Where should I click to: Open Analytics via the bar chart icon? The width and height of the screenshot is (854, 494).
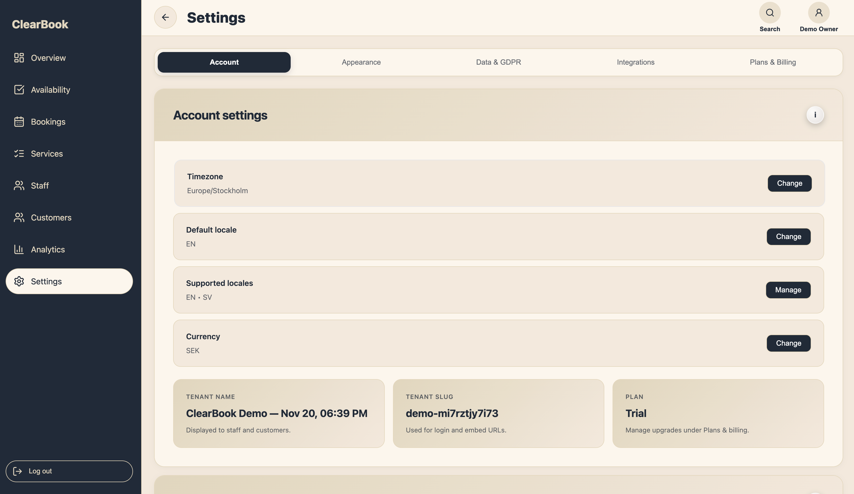coord(19,249)
